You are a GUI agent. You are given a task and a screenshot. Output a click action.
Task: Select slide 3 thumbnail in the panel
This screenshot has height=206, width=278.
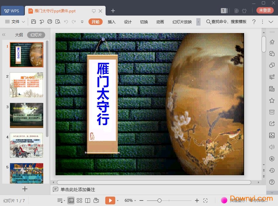point(26,115)
